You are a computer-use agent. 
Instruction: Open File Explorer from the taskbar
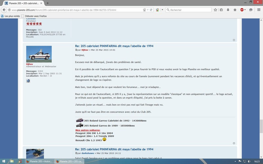coord(12,161)
